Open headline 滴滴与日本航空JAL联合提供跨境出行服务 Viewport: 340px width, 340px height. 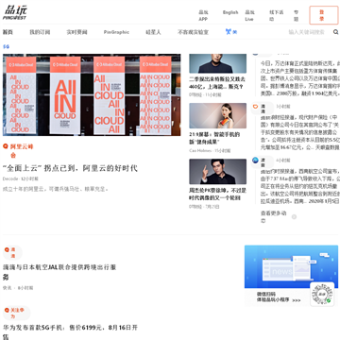tap(59, 272)
